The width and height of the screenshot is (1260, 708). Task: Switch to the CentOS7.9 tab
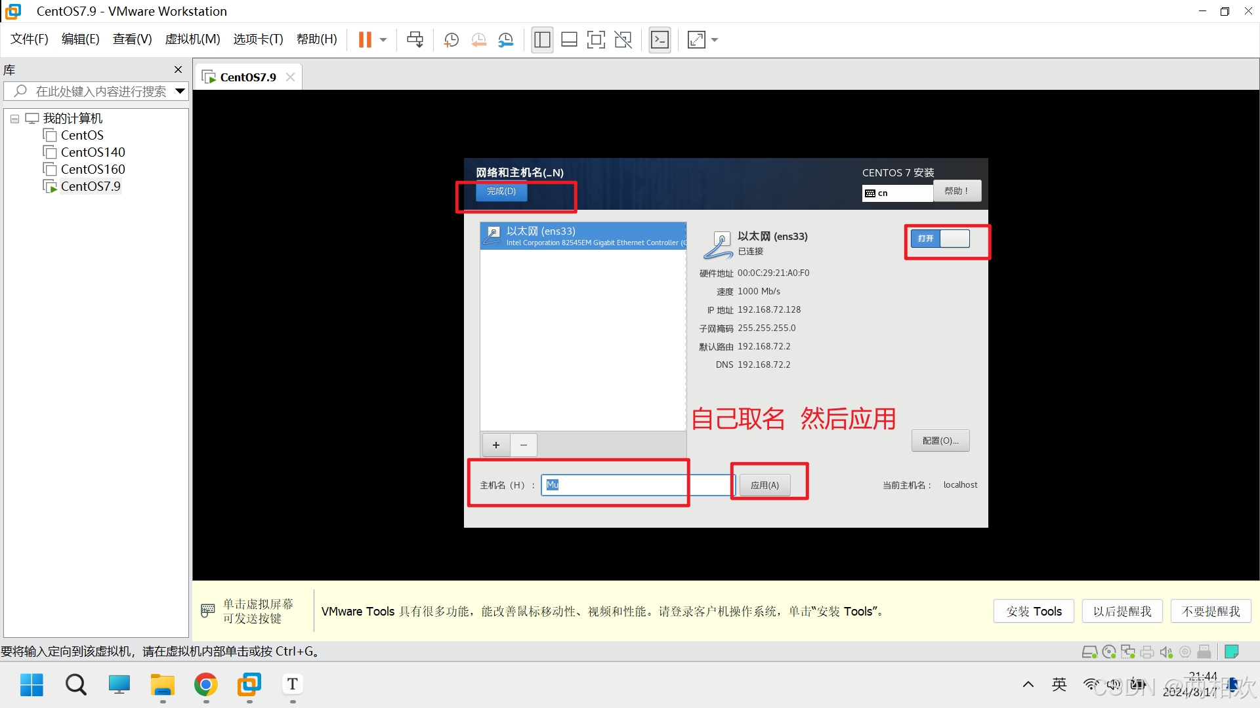(247, 77)
